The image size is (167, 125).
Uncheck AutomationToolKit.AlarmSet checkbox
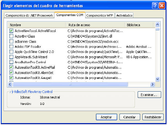pos(11,72)
